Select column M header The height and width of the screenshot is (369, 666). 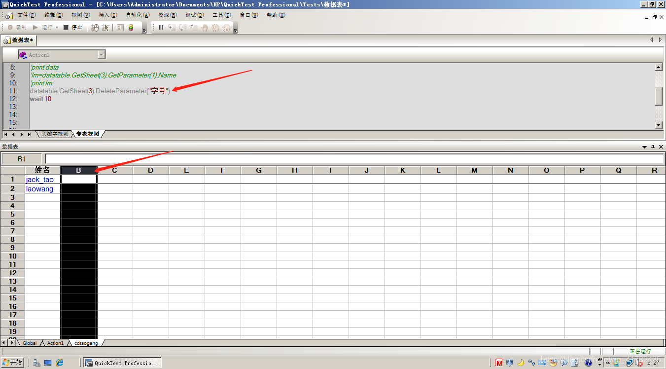pos(475,170)
